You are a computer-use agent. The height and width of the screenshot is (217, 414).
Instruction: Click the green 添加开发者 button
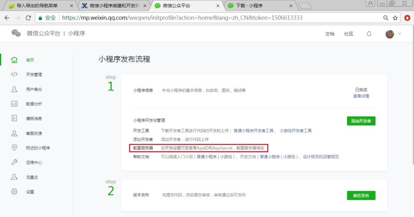tap(361, 121)
